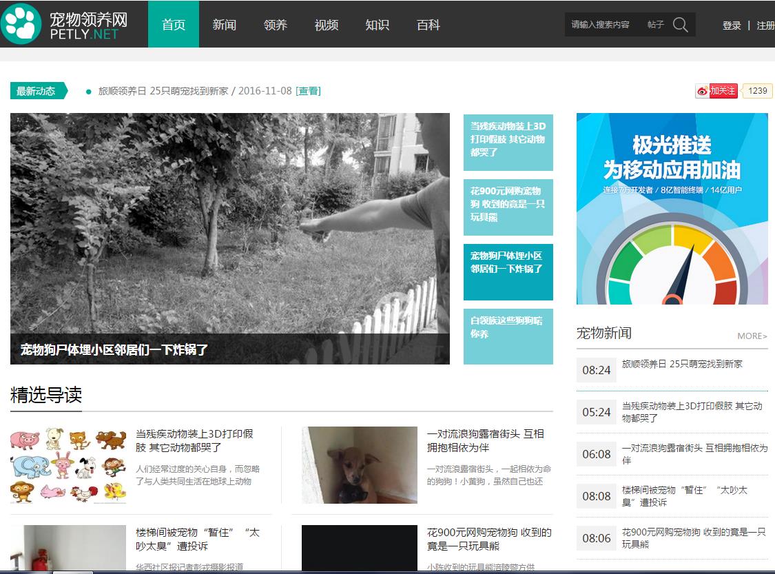The image size is (775, 574).
Task: Open the 旅顺领养日 headline in the news ticker
Action: (x=163, y=91)
